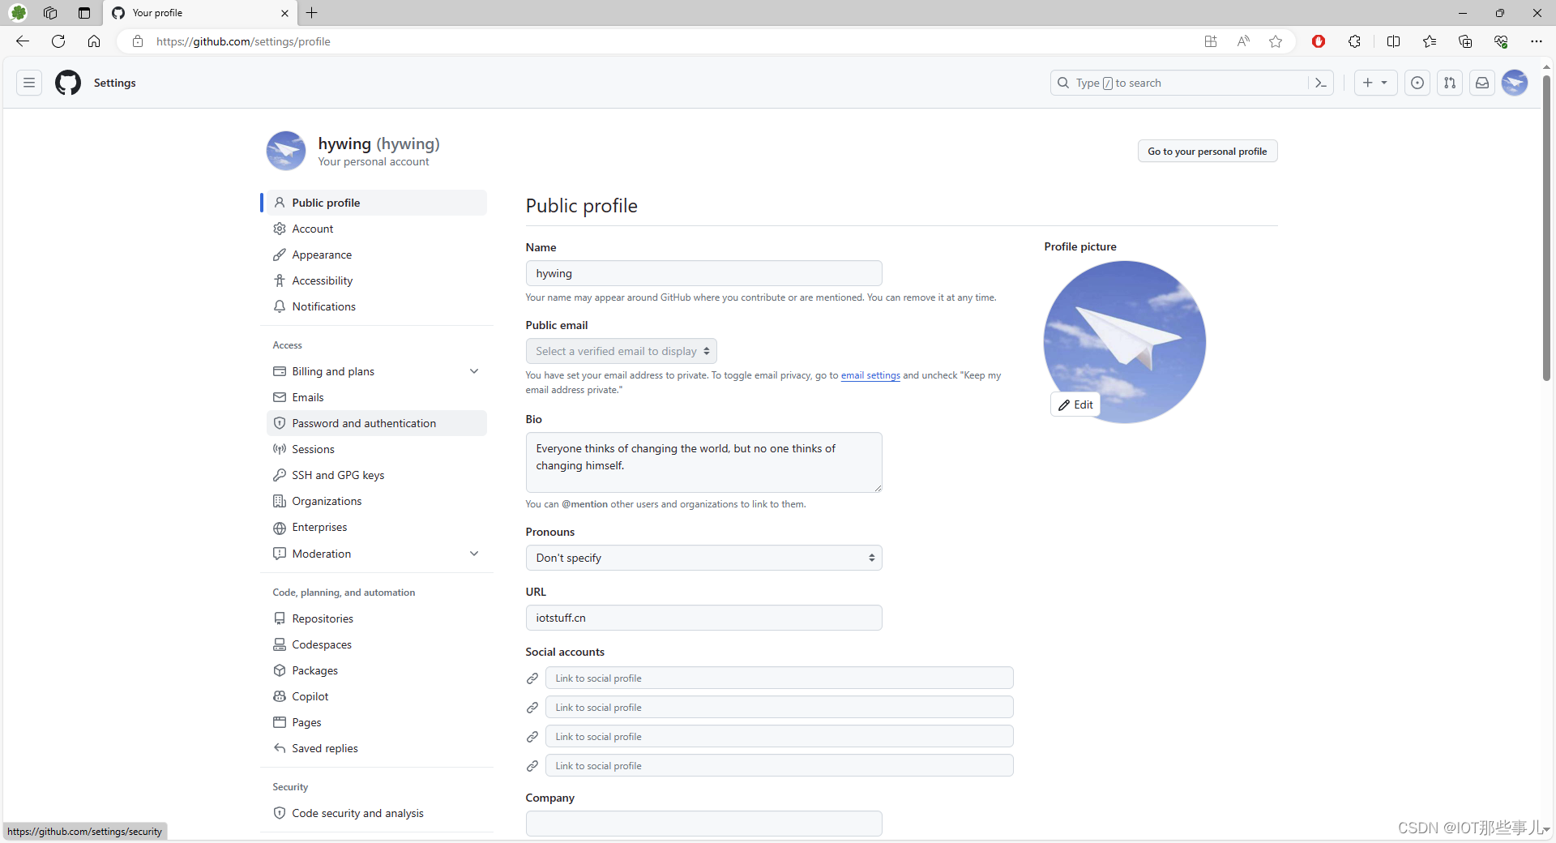
Task: Click the pull requests icon in header
Action: pyautogui.click(x=1450, y=83)
